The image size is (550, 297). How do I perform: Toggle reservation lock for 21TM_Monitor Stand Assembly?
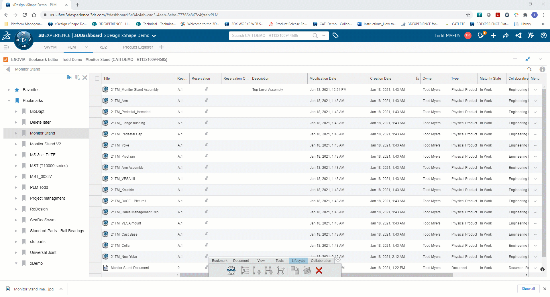[206, 89]
